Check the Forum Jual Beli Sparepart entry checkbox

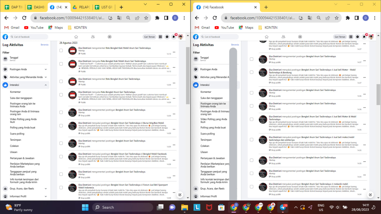tap(61, 188)
